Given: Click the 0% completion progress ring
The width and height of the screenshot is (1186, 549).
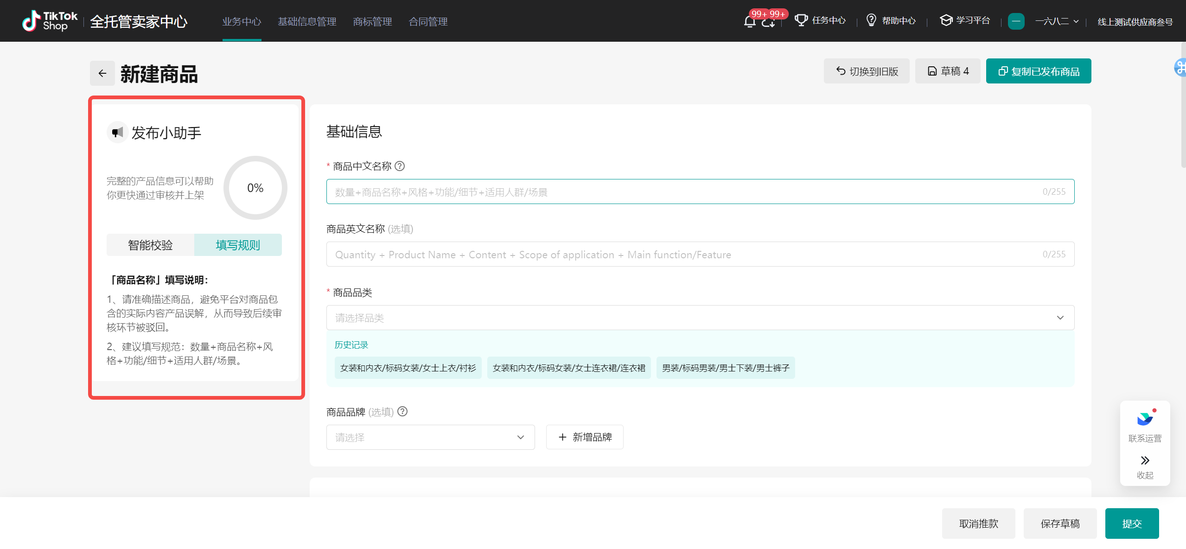Looking at the screenshot, I should (255, 188).
